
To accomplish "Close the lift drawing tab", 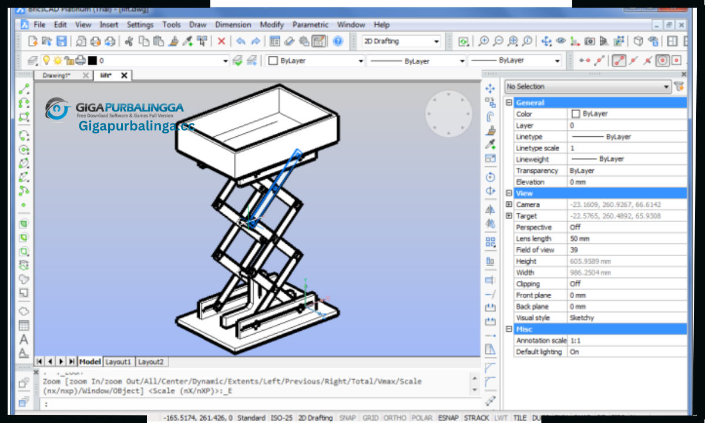I will coord(124,75).
